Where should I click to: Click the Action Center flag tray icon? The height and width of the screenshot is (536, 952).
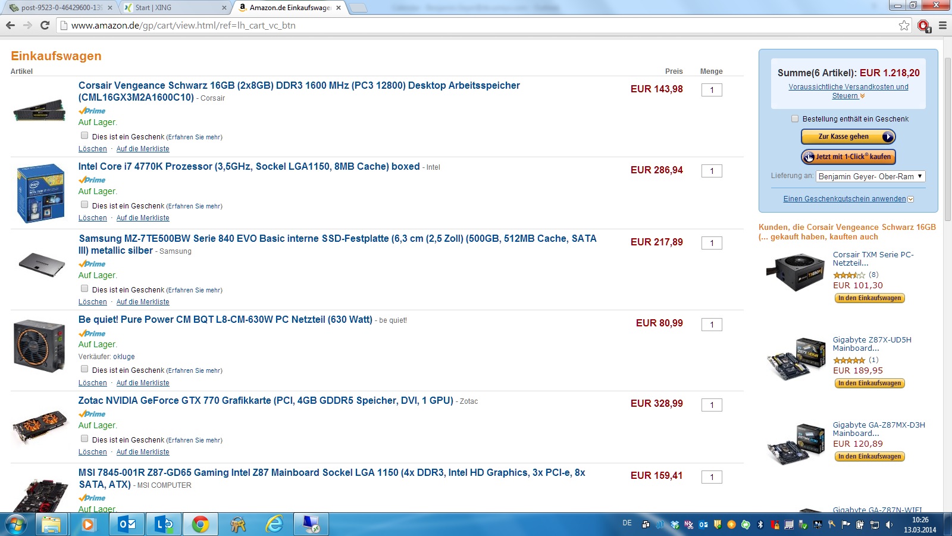coord(845,525)
